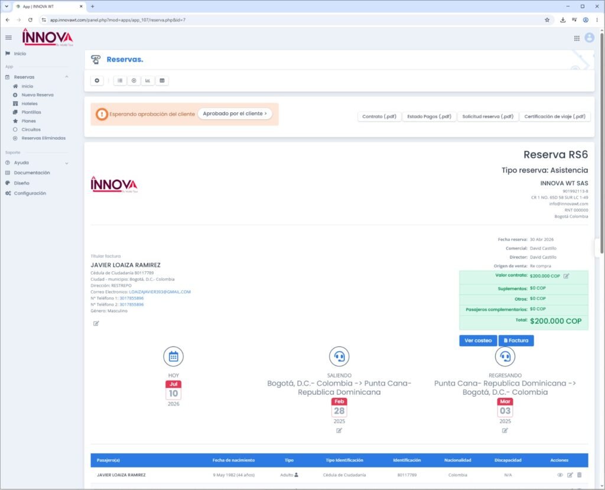605x490 pixels.
Task: Open the tab search dropdown arrow
Action: tap(6, 6)
